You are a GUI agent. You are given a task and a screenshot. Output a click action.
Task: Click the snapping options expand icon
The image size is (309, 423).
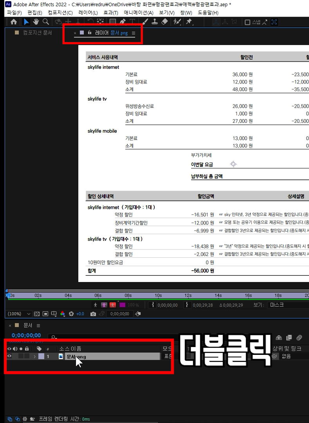click(x=264, y=22)
